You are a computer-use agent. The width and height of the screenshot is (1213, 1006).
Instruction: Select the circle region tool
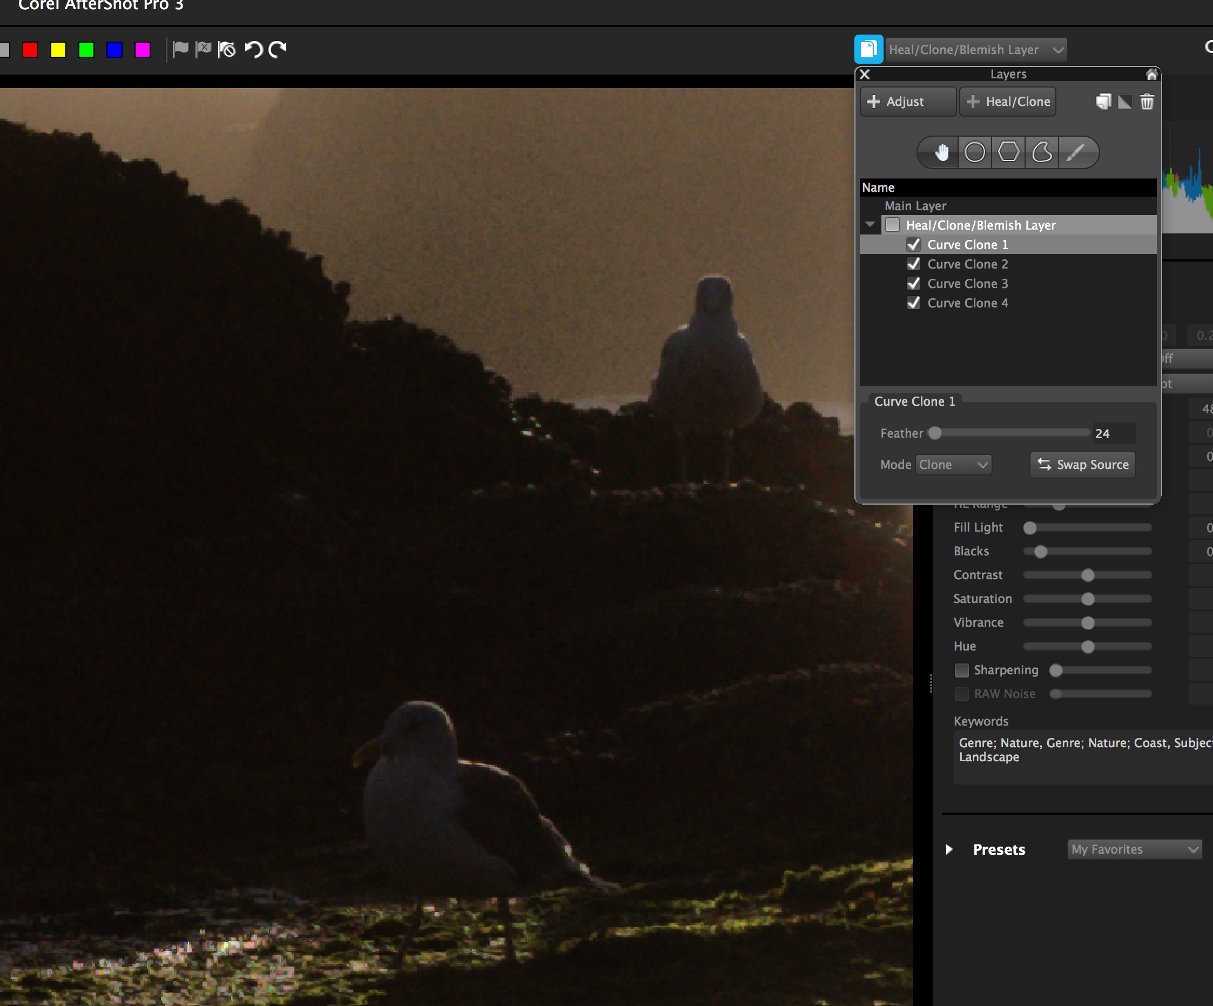[x=974, y=152]
